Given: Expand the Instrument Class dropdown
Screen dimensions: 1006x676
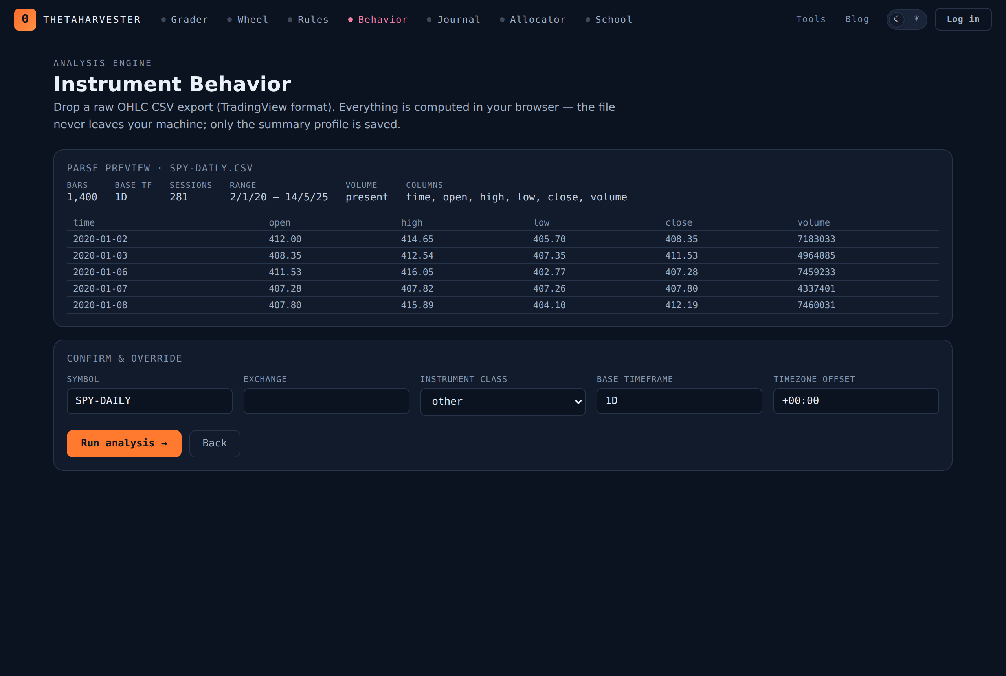Looking at the screenshot, I should (x=503, y=402).
